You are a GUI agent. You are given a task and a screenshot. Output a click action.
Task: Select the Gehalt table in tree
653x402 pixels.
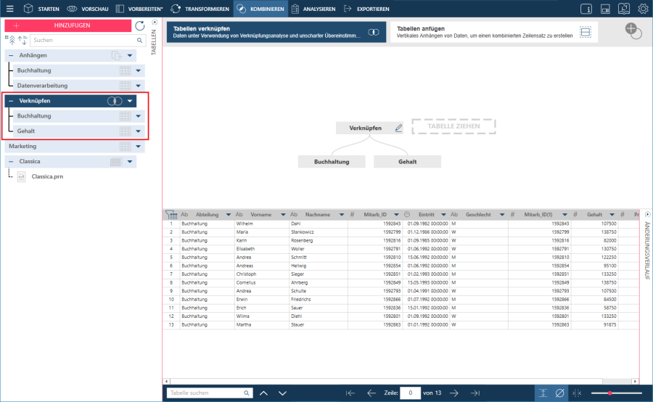(26, 131)
